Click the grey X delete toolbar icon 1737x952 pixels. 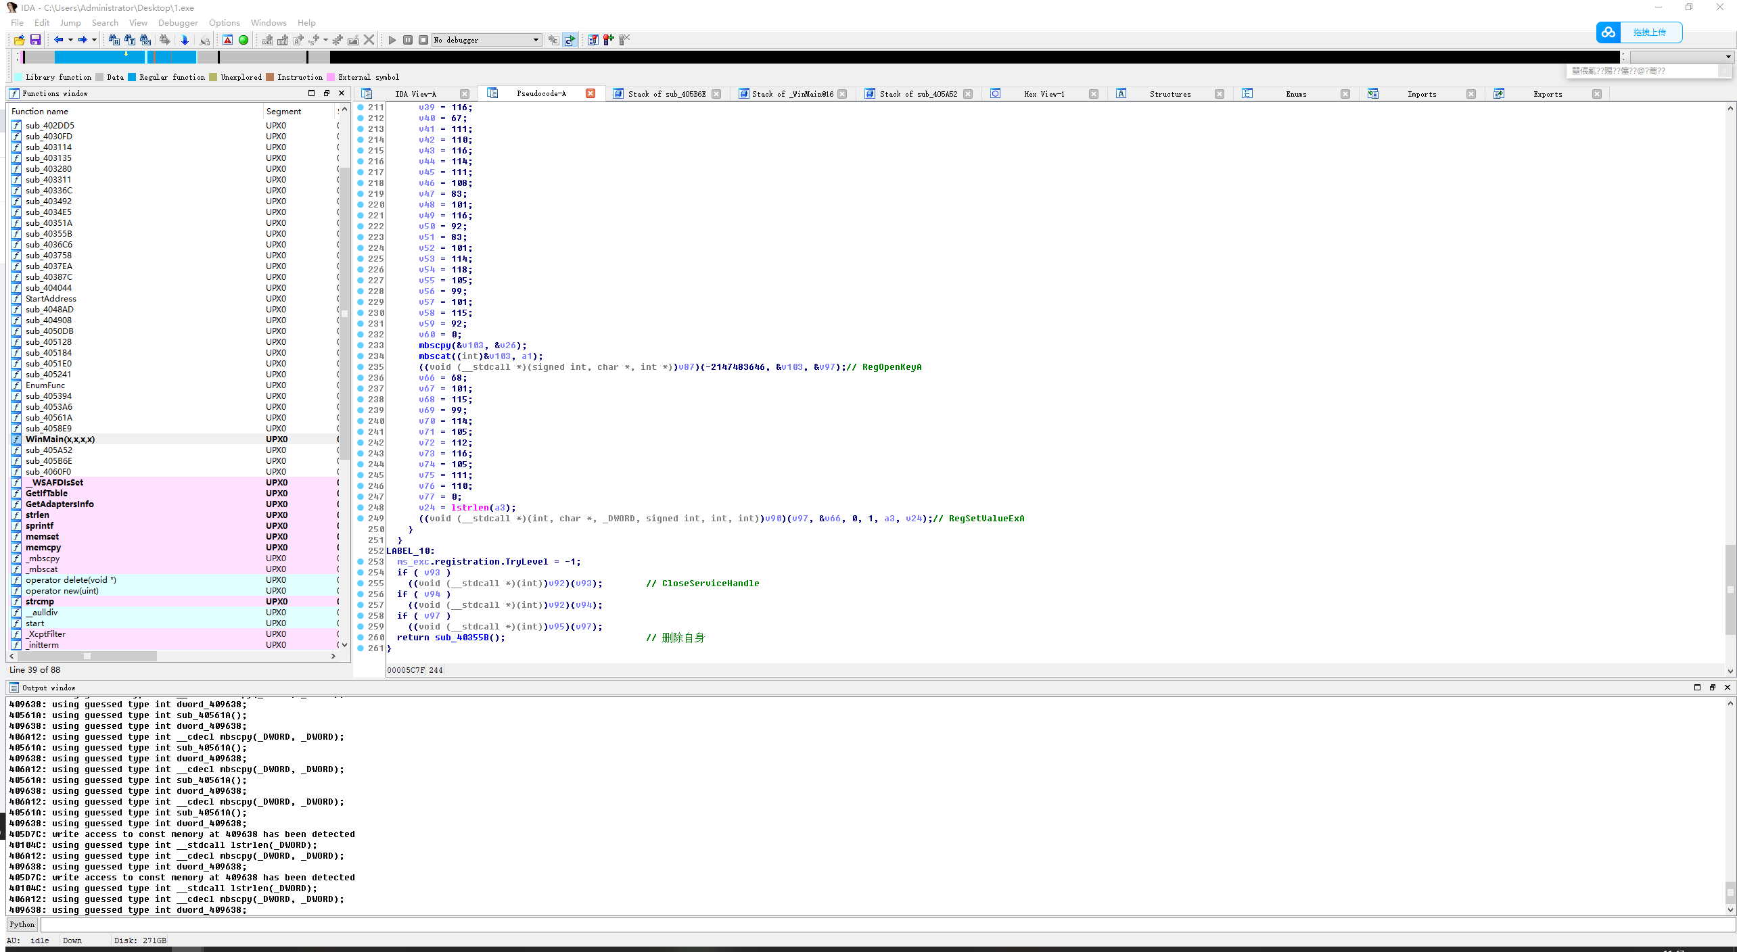tap(369, 40)
